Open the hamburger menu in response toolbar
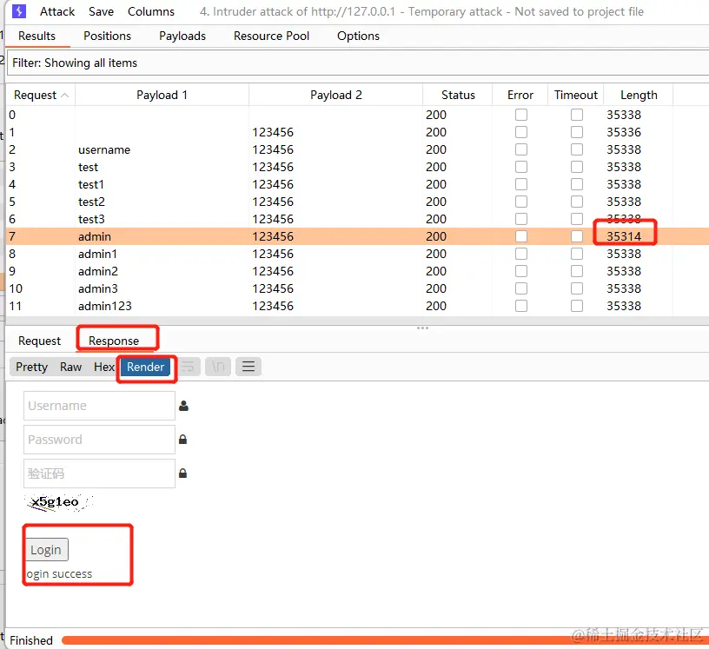The width and height of the screenshot is (709, 649). pyautogui.click(x=248, y=367)
